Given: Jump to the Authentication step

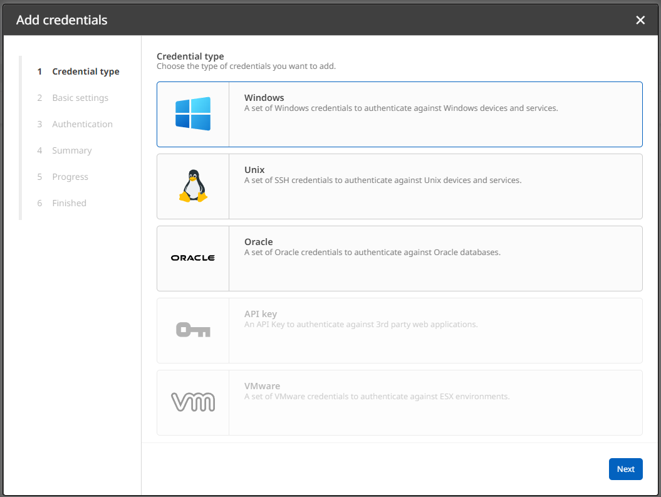Looking at the screenshot, I should coord(82,124).
